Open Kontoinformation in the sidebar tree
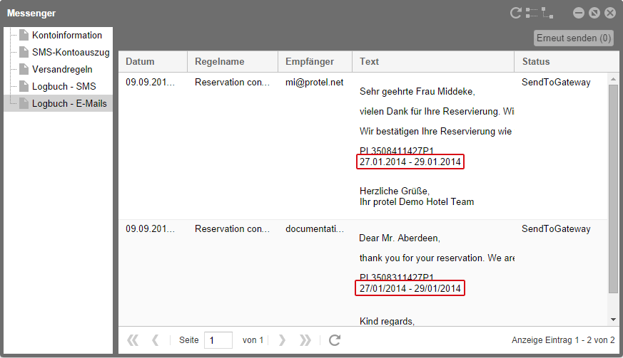This screenshot has width=623, height=358. pyautogui.click(x=66, y=35)
